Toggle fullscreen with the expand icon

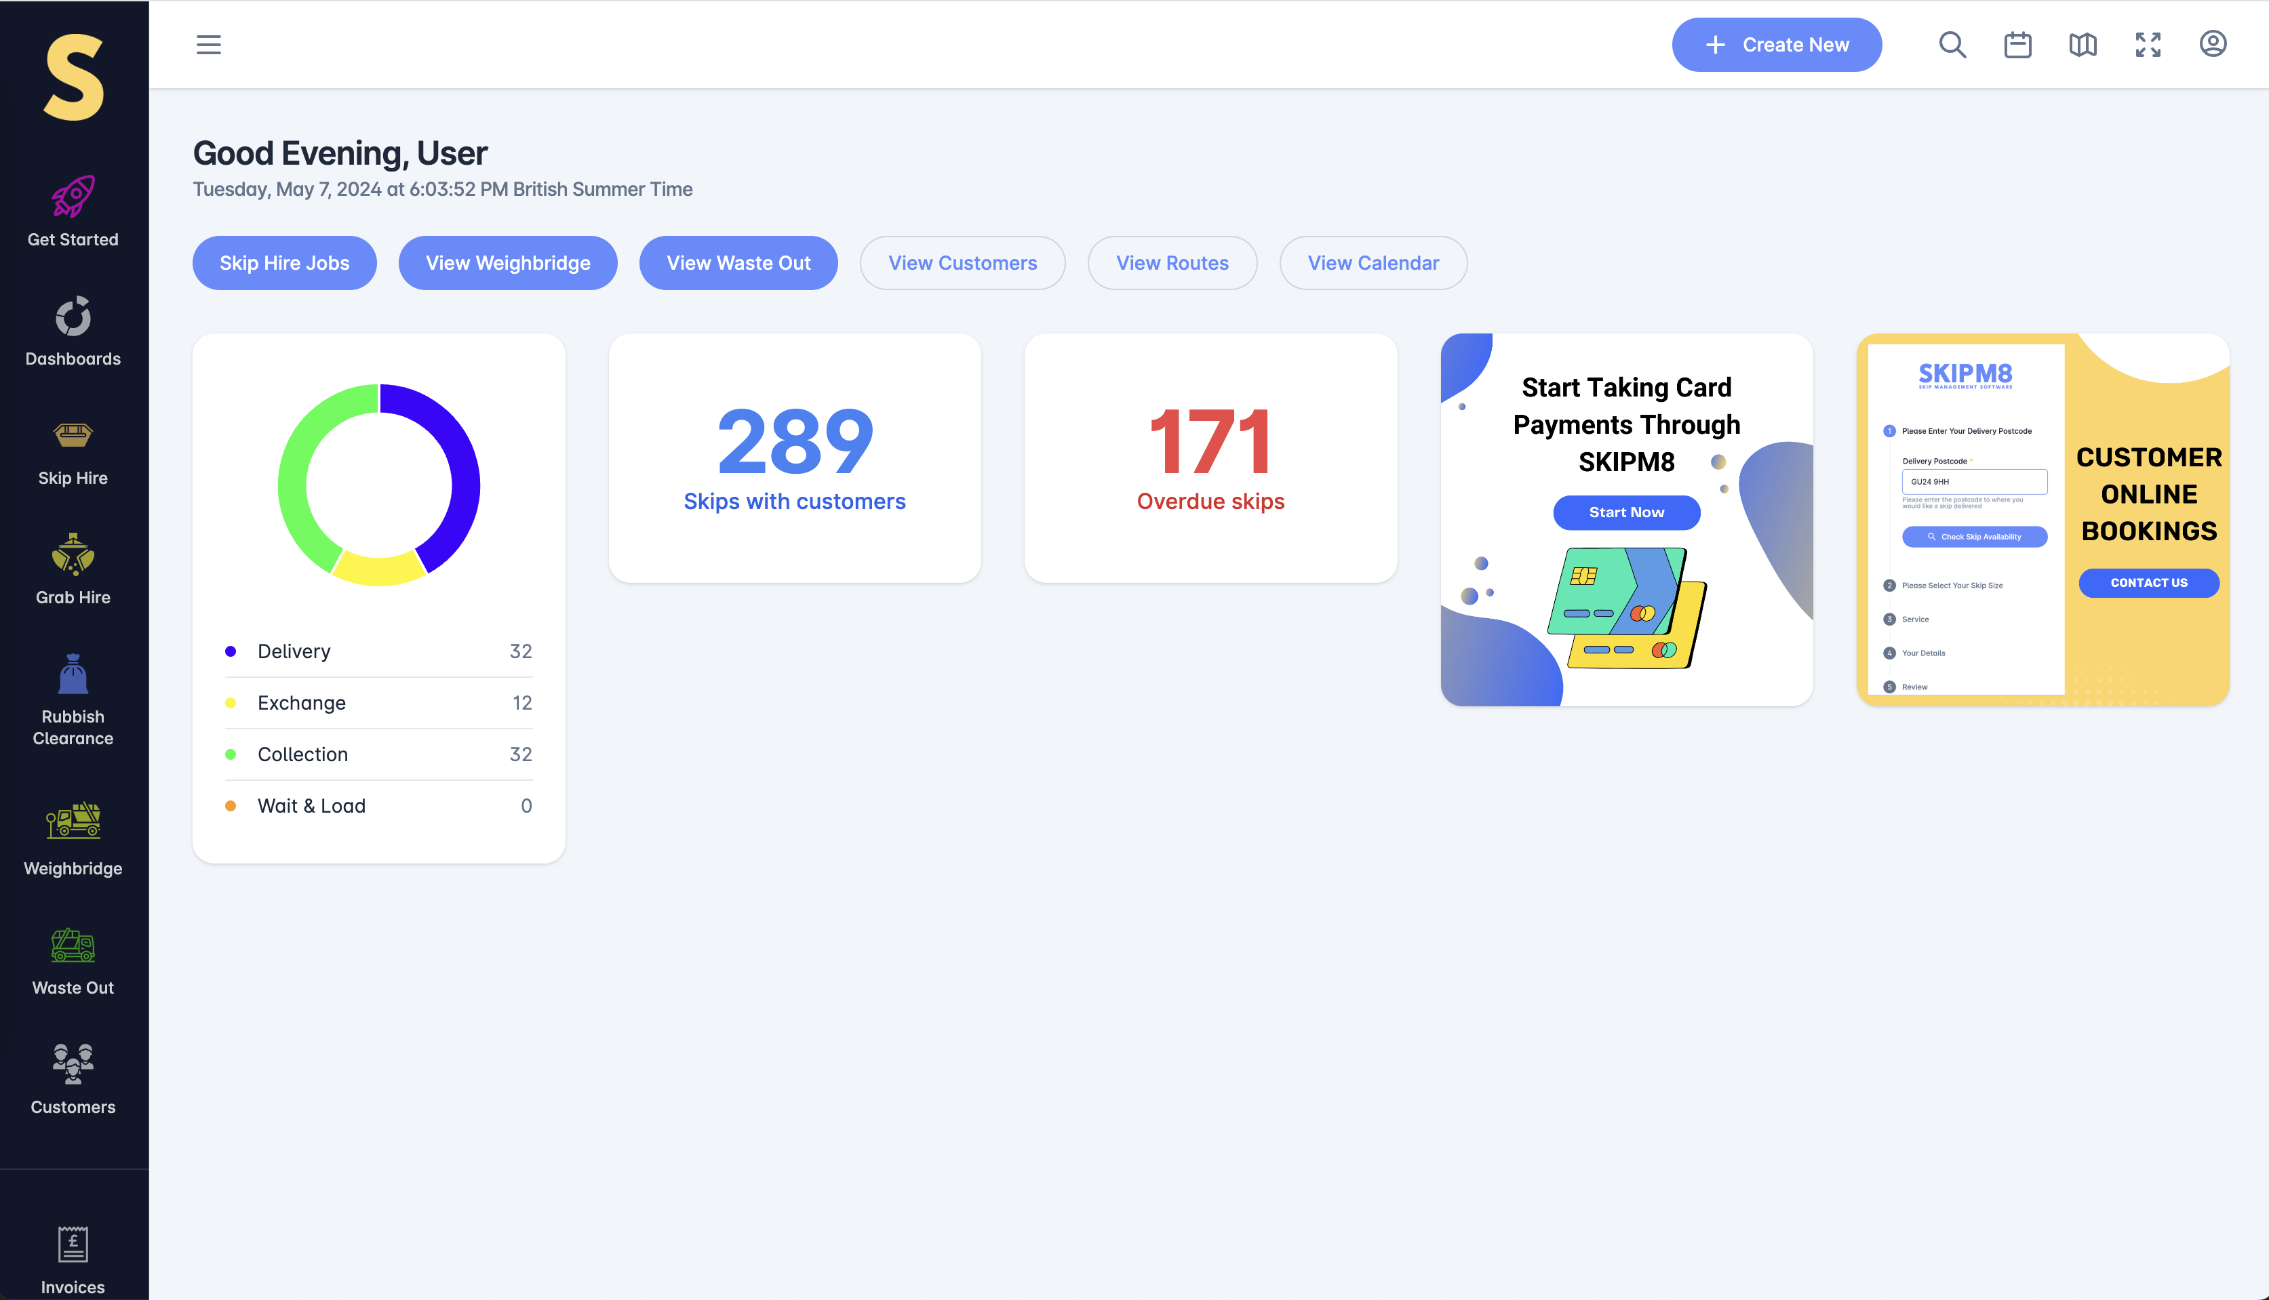click(2148, 45)
